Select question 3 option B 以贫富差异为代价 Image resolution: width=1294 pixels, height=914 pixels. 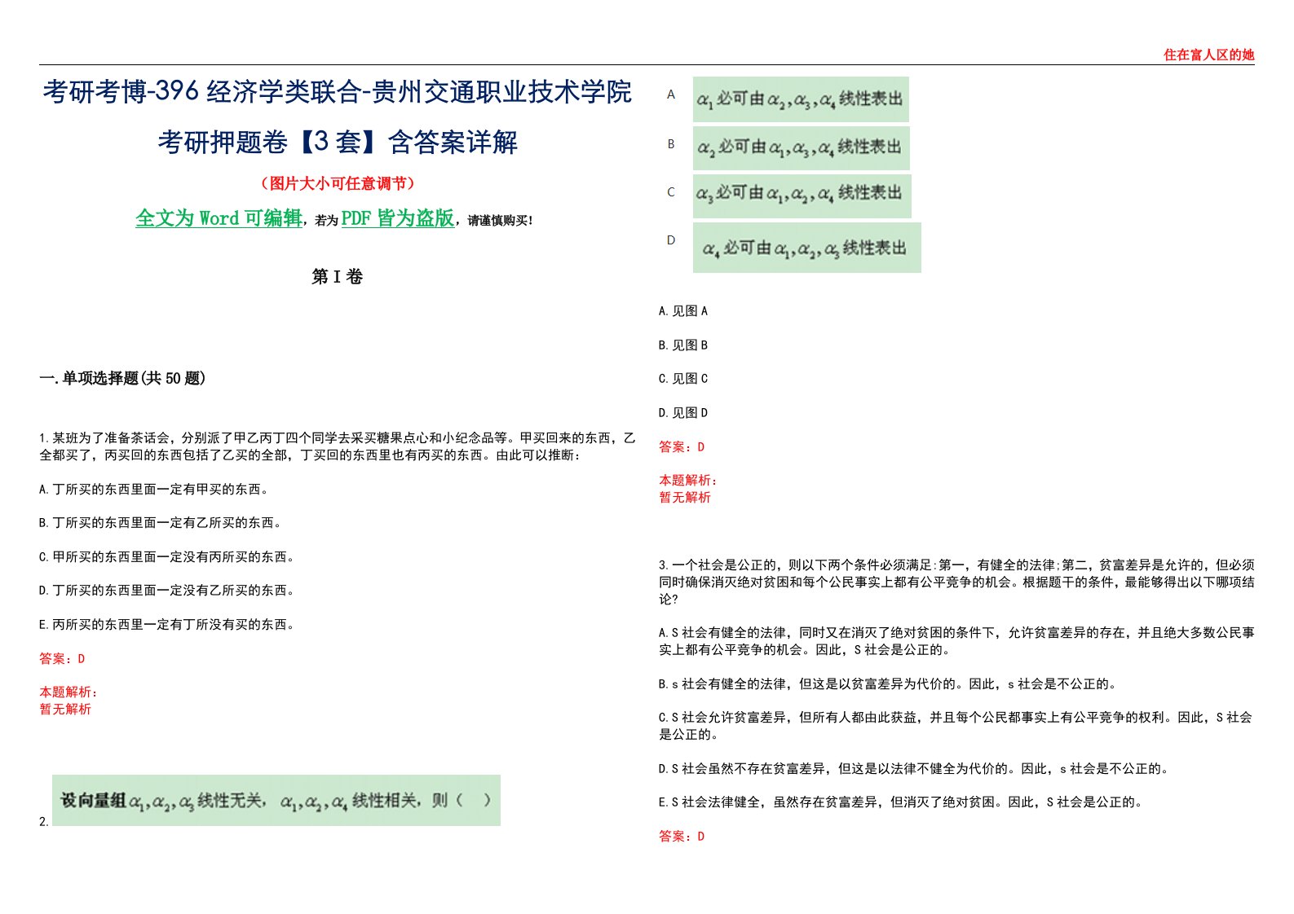click(x=889, y=684)
